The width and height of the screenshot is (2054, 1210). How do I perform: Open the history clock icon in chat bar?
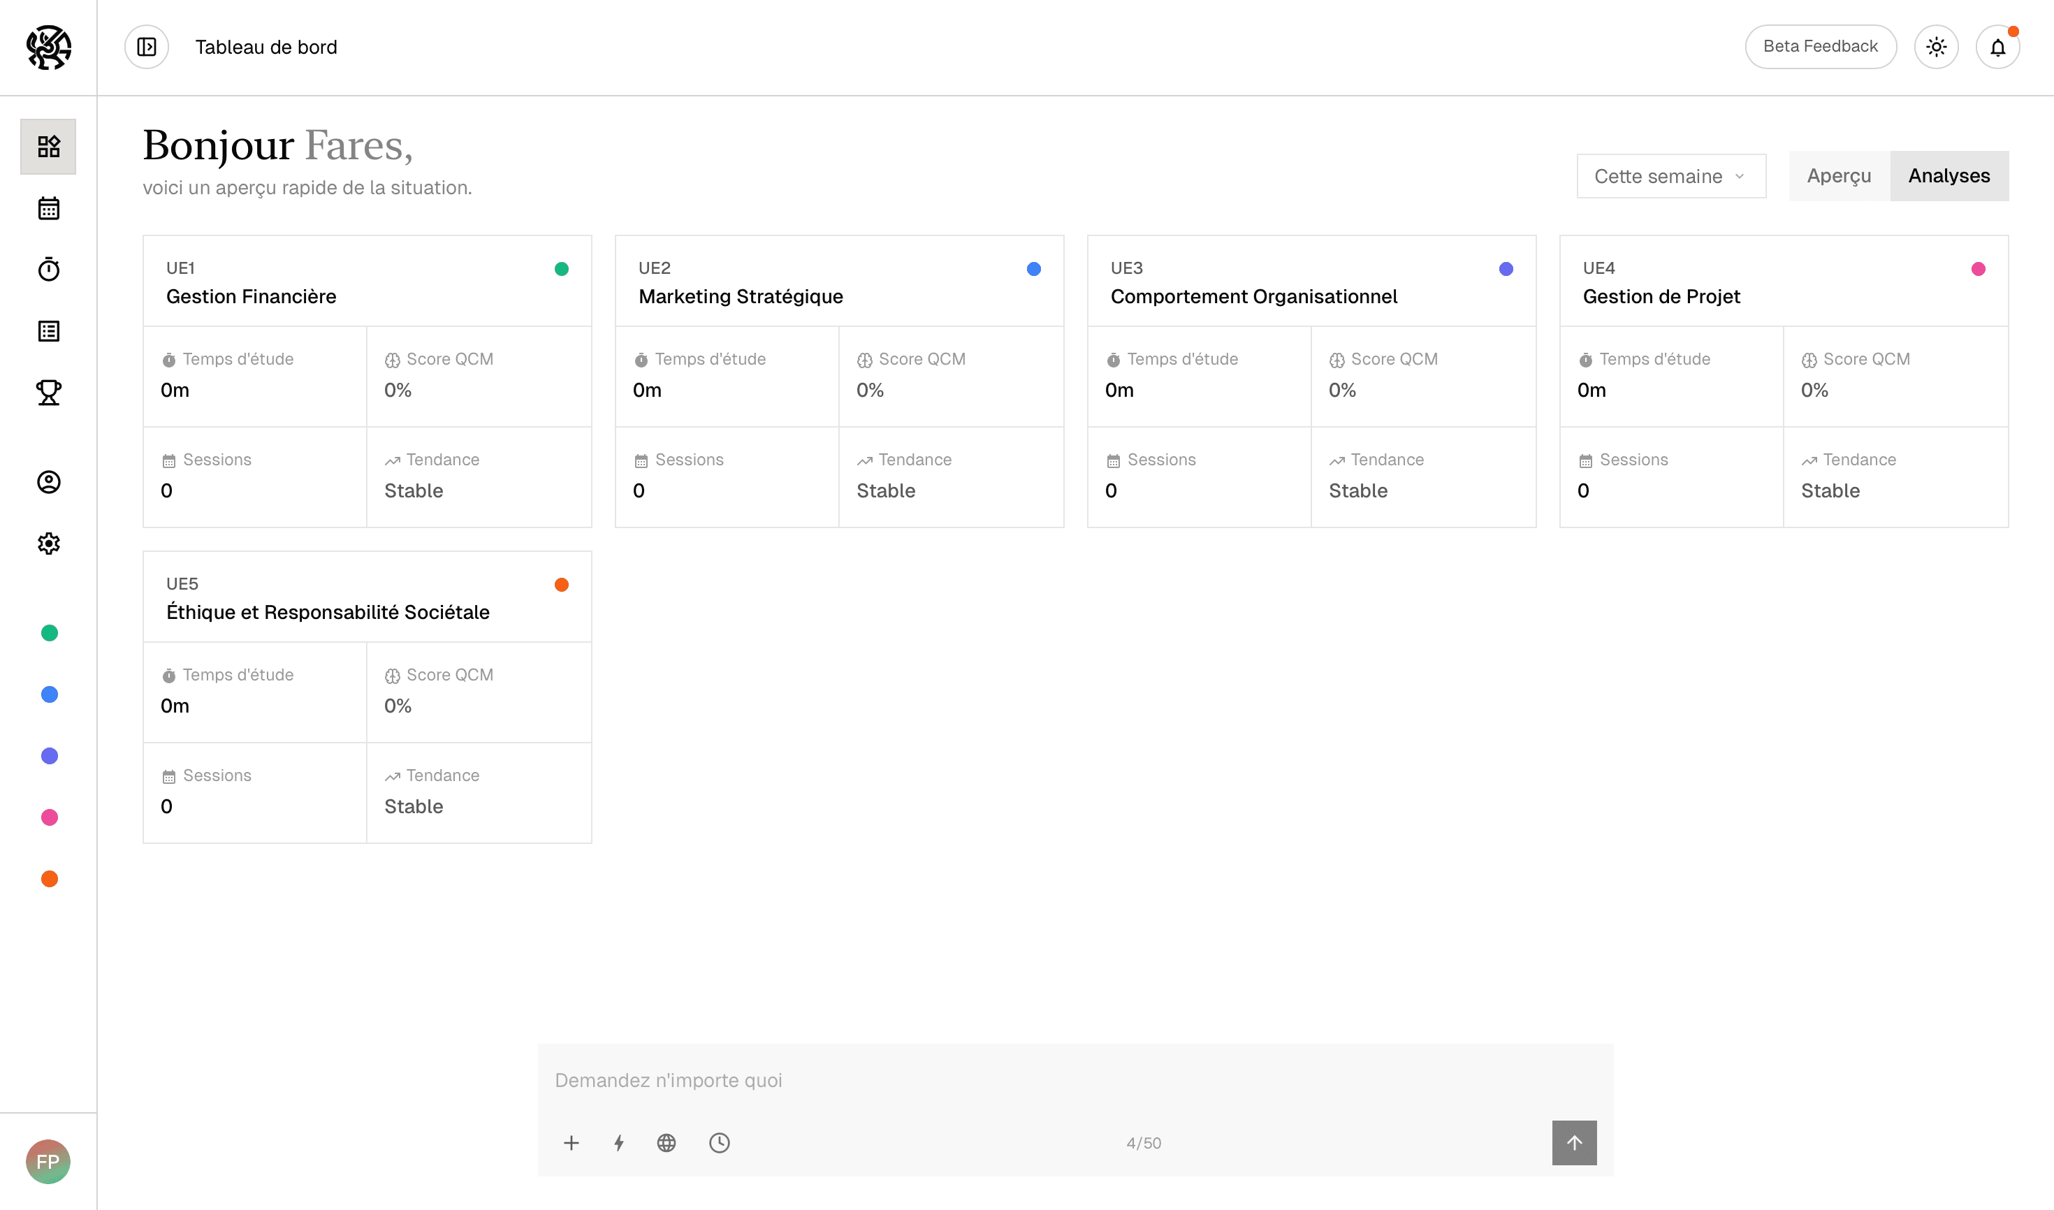718,1142
